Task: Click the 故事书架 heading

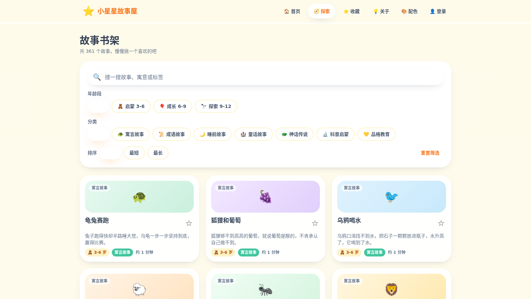Action: 100,40
